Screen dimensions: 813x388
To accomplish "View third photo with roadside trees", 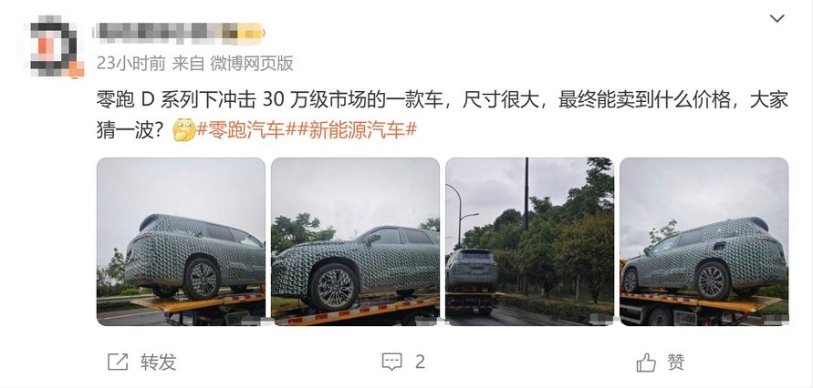I will (529, 241).
